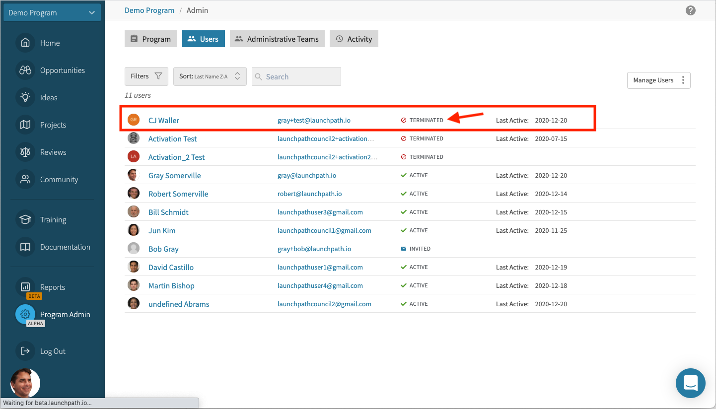The width and height of the screenshot is (716, 409).
Task: Open the Filters options
Action: (x=146, y=76)
